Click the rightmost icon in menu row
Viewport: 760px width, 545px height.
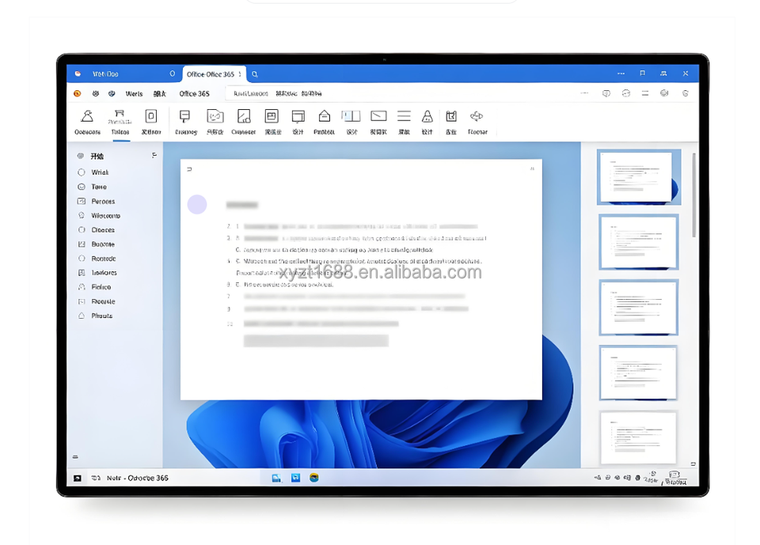click(x=686, y=93)
